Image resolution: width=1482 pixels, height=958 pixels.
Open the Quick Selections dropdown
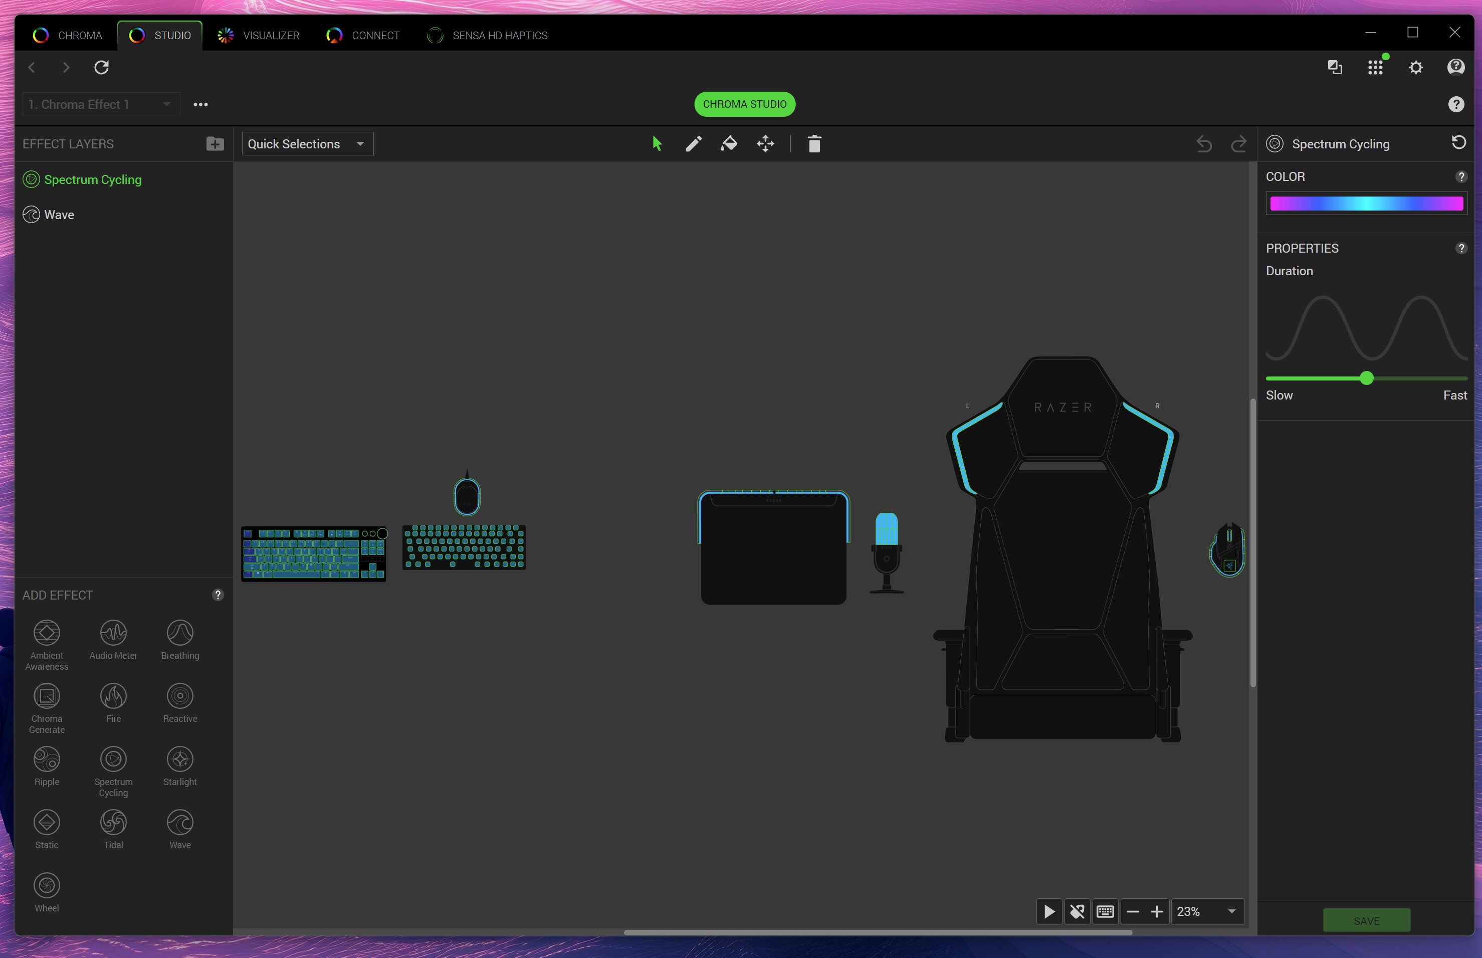point(307,144)
